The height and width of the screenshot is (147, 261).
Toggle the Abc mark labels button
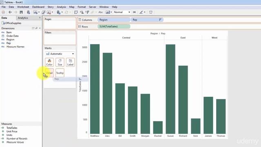click(x=101, y=12)
